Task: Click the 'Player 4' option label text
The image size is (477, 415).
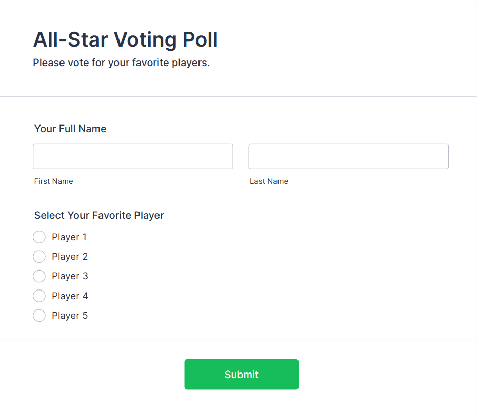Action: pyautogui.click(x=70, y=296)
